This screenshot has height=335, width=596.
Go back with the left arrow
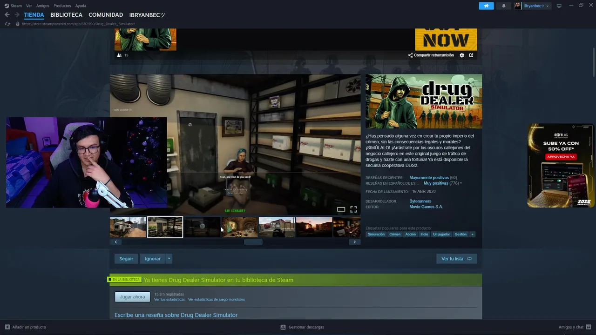click(7, 15)
